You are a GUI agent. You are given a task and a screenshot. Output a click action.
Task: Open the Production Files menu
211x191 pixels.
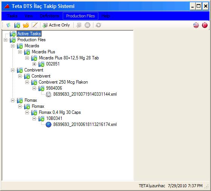(x=81, y=16)
